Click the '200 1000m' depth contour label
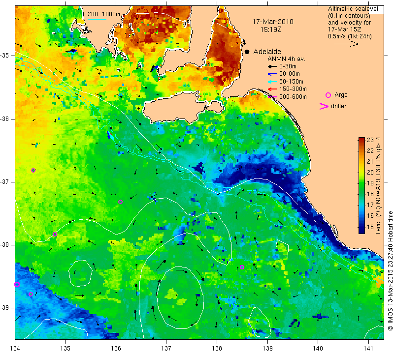This screenshot has height=354, width=394. (104, 14)
